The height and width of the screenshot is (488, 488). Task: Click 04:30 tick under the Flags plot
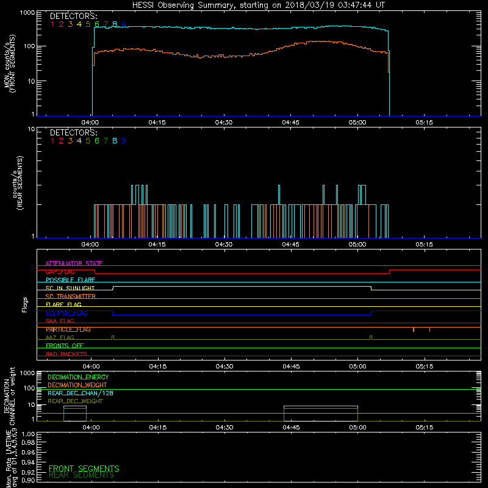tap(224, 367)
